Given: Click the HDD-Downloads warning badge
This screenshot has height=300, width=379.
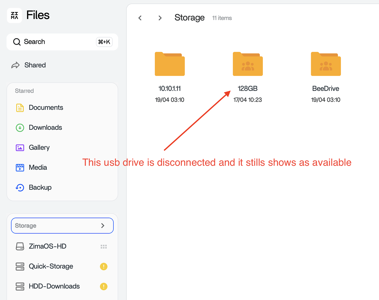Looking at the screenshot, I should [x=104, y=286].
